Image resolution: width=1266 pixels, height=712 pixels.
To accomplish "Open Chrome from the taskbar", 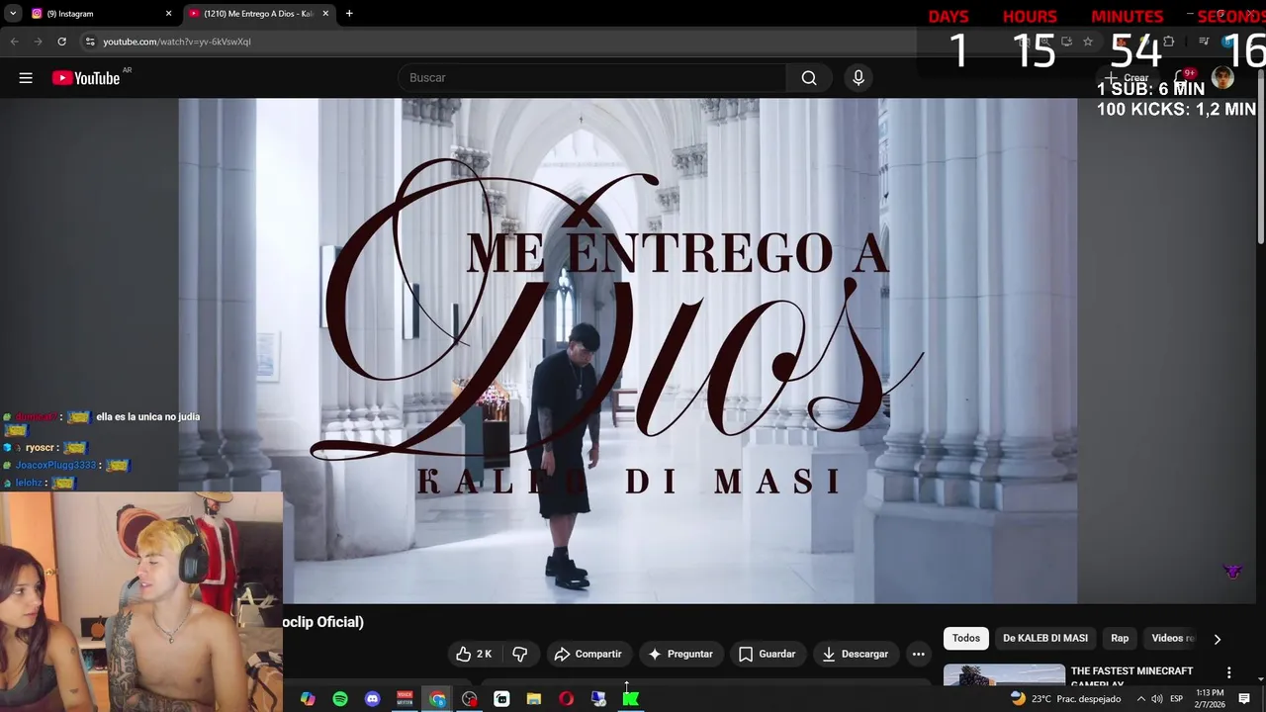I will coord(437,699).
